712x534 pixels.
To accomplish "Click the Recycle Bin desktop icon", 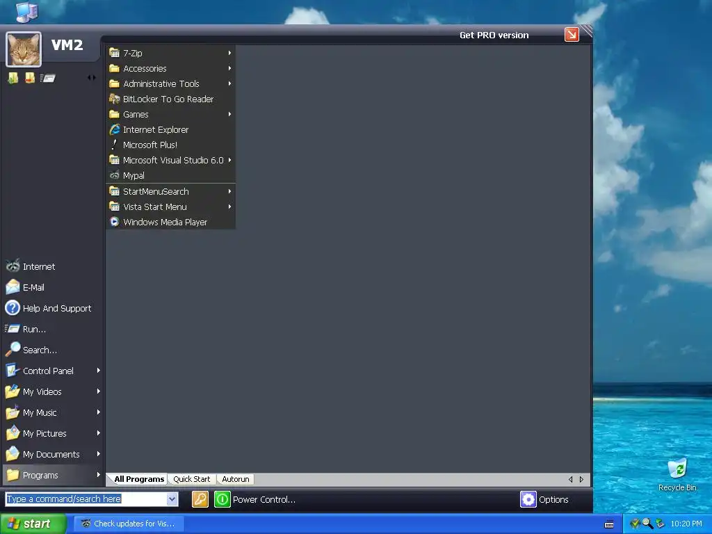I will pos(677,474).
